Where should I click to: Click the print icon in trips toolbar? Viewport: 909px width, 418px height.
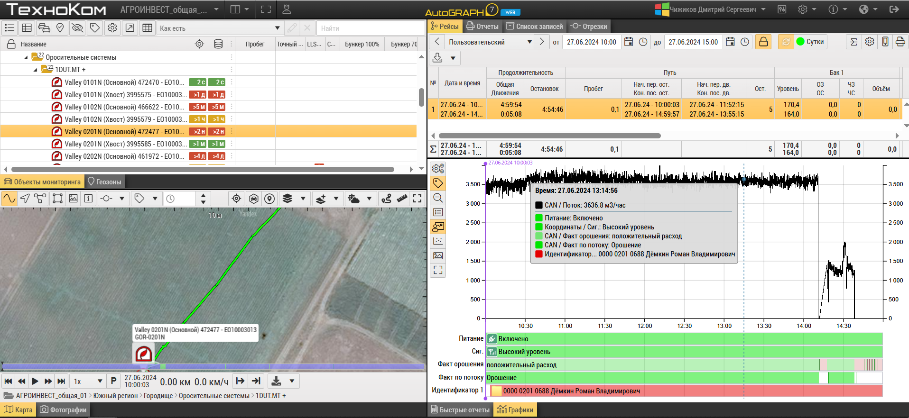(x=900, y=42)
